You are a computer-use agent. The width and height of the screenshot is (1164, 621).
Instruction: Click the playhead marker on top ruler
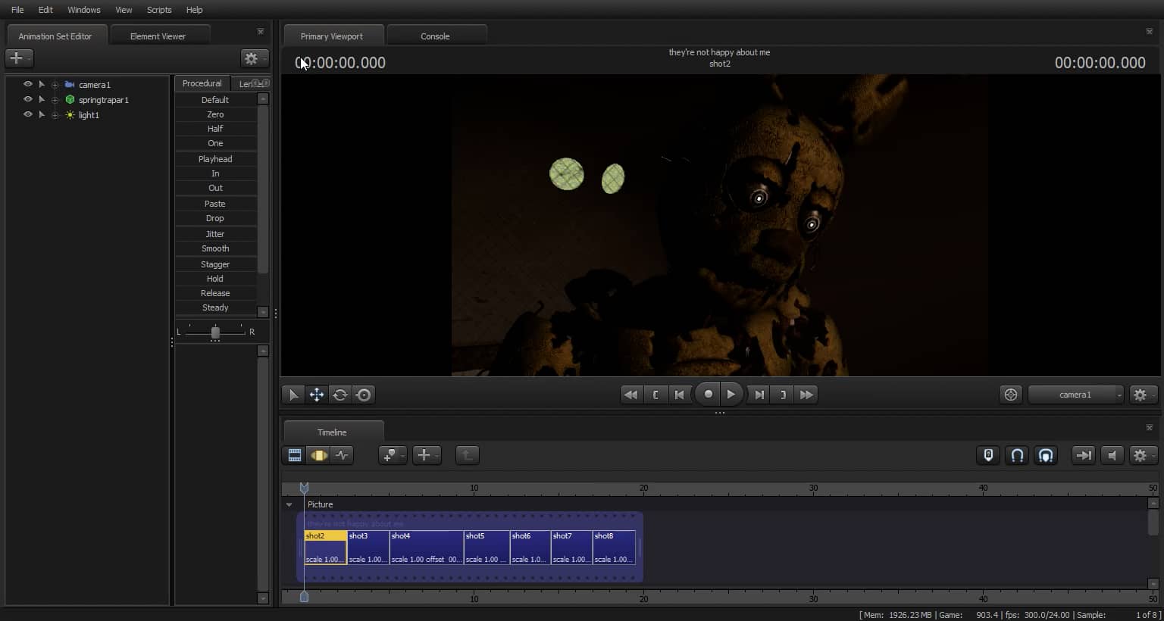tap(304, 488)
